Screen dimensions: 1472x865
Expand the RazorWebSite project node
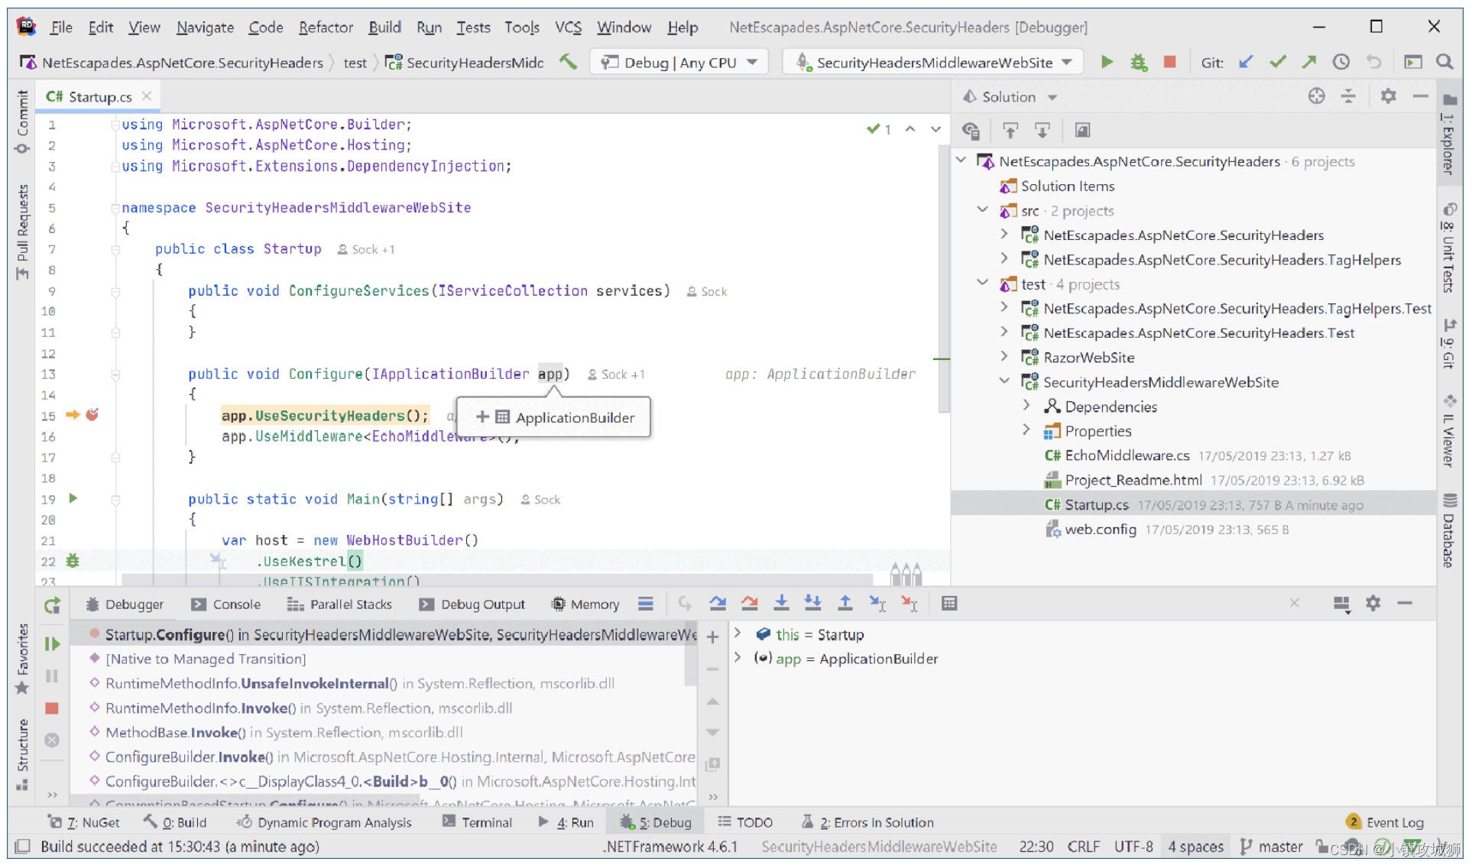1004,357
